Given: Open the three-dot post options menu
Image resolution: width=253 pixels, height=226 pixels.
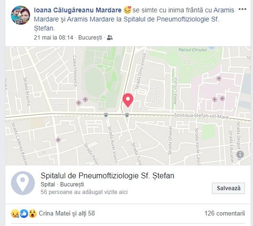Looking at the screenshot, I should (x=242, y=9).
